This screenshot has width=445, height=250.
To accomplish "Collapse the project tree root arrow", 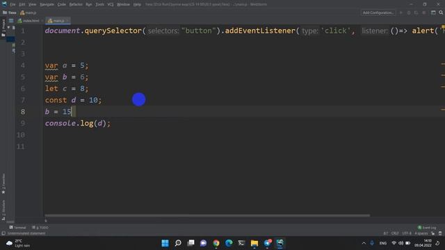I will (x=8, y=28).
